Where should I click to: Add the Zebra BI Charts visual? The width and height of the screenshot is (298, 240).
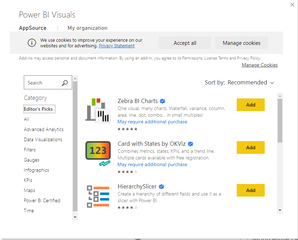[251, 105]
